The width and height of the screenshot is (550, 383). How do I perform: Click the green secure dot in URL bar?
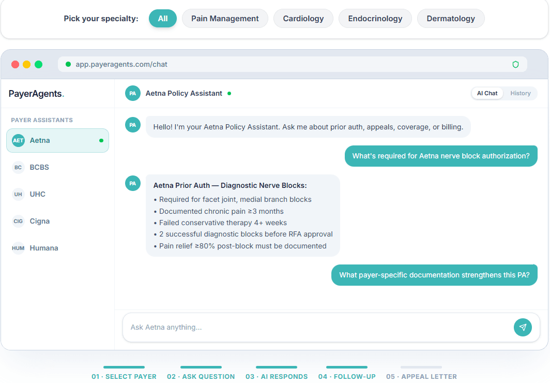pos(68,64)
